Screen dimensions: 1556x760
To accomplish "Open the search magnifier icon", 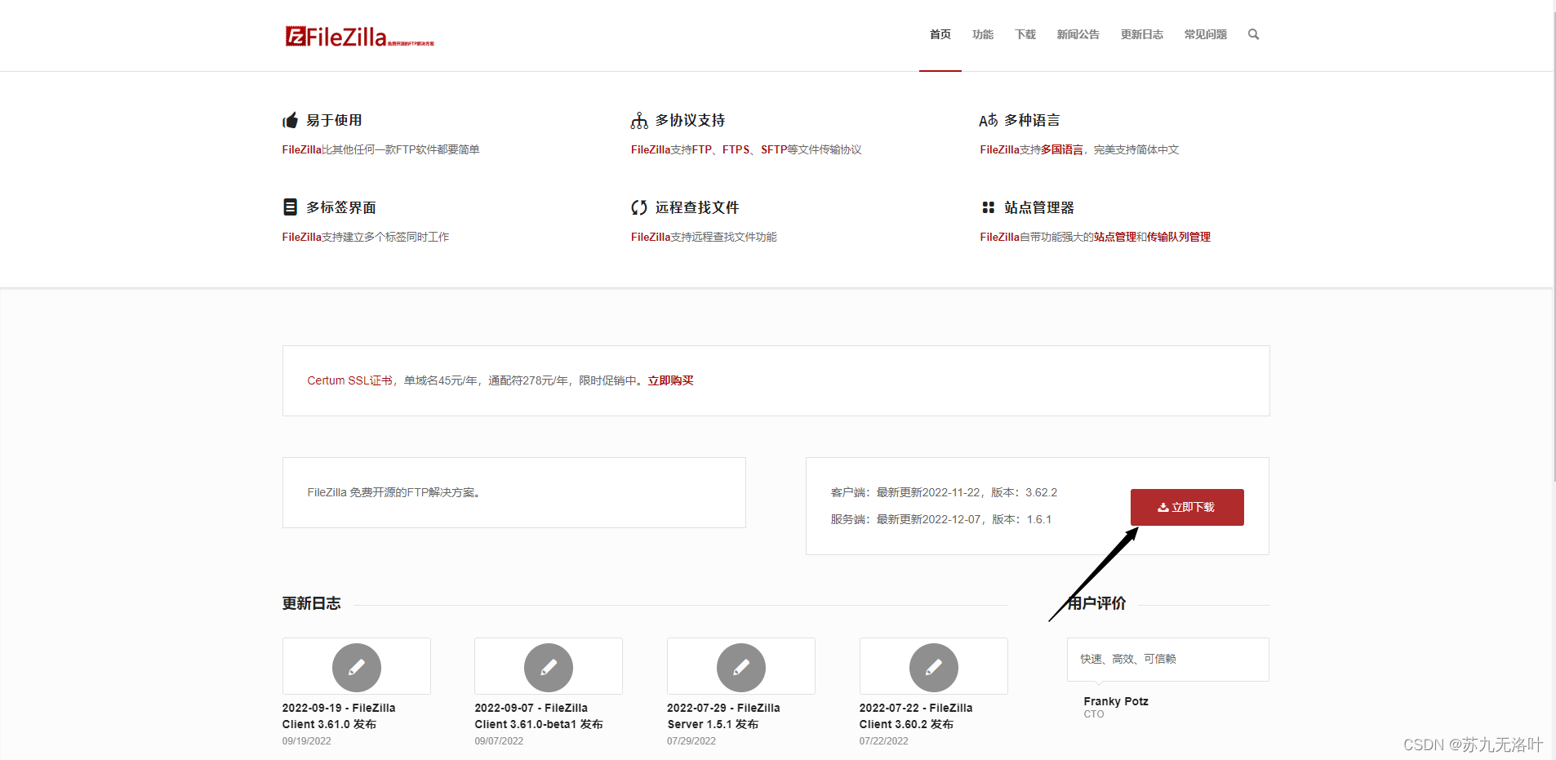I will (1253, 34).
